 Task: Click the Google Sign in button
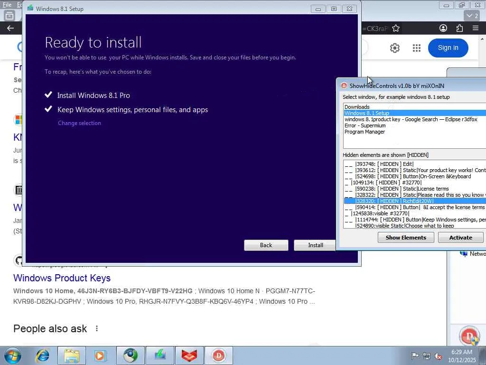[x=448, y=48]
